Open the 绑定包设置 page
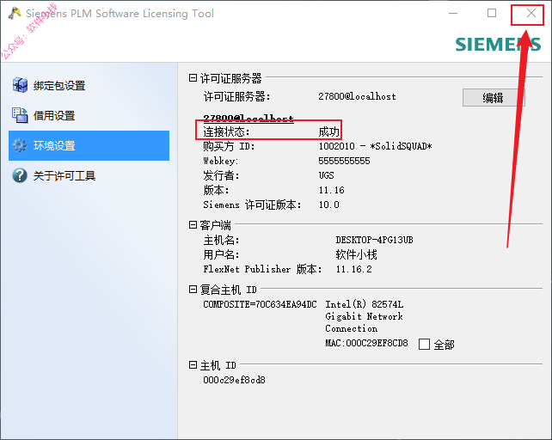 89,86
